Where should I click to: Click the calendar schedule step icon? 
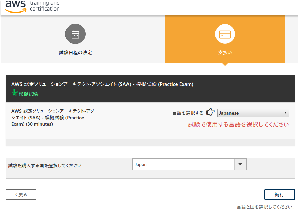pos(75,34)
